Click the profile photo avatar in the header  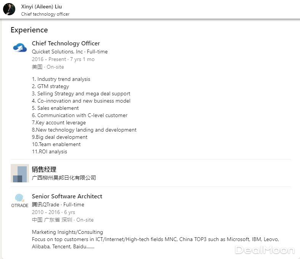tap(9, 9)
